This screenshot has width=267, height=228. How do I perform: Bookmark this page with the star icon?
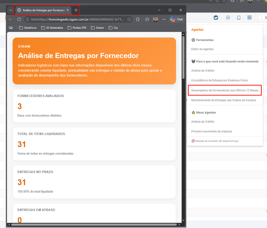click(129, 19)
